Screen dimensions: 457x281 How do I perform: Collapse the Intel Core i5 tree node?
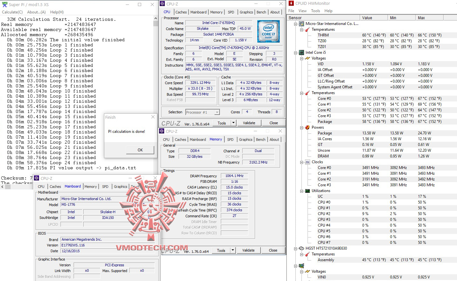(296, 52)
